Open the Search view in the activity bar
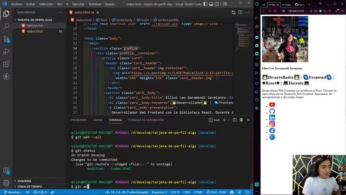 [6, 27]
